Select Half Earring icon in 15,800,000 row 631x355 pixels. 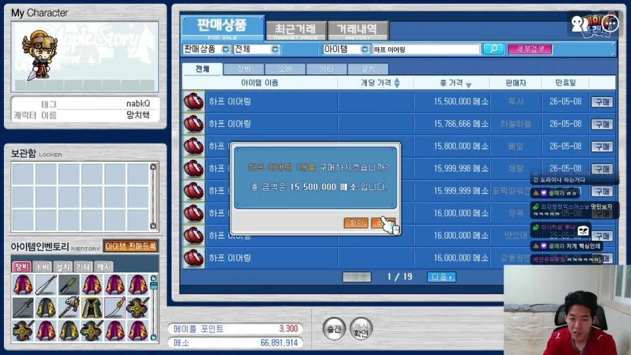click(193, 146)
